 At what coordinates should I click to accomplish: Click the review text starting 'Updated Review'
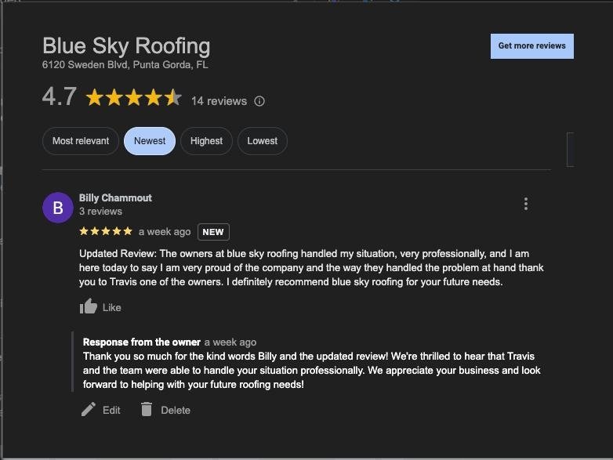point(311,268)
